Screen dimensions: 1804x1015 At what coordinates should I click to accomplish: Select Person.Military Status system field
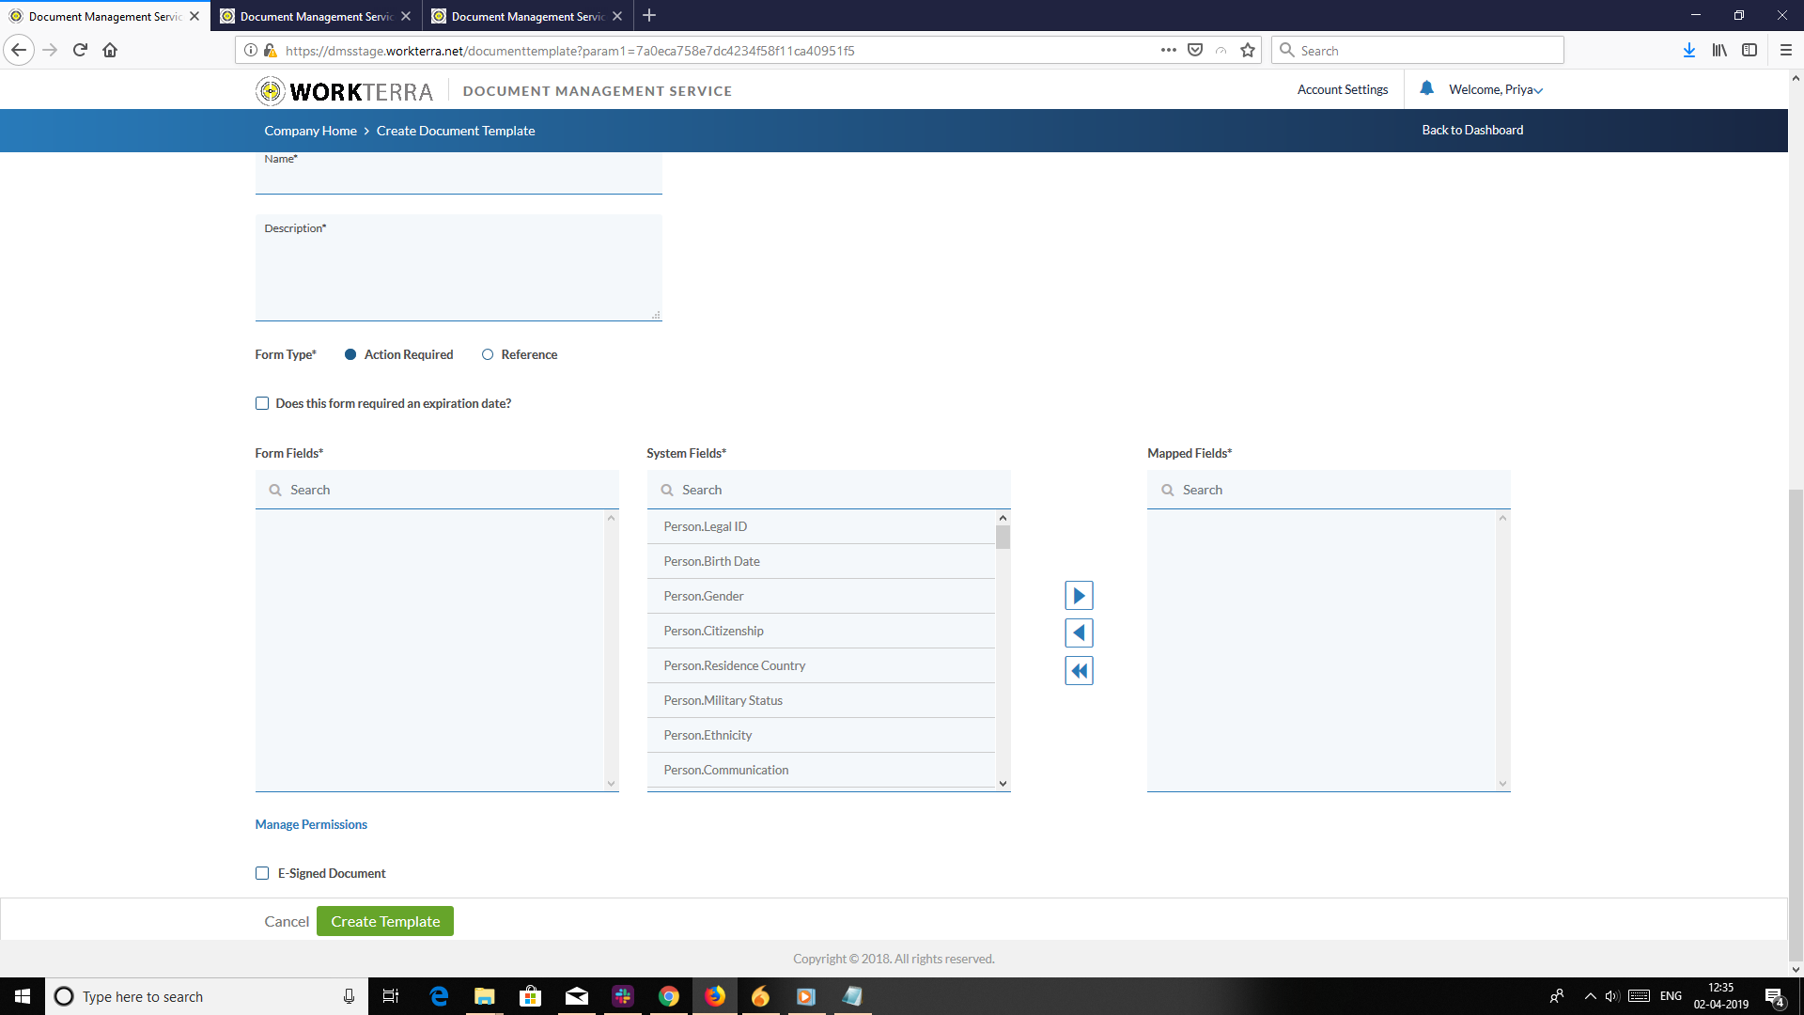[821, 700]
